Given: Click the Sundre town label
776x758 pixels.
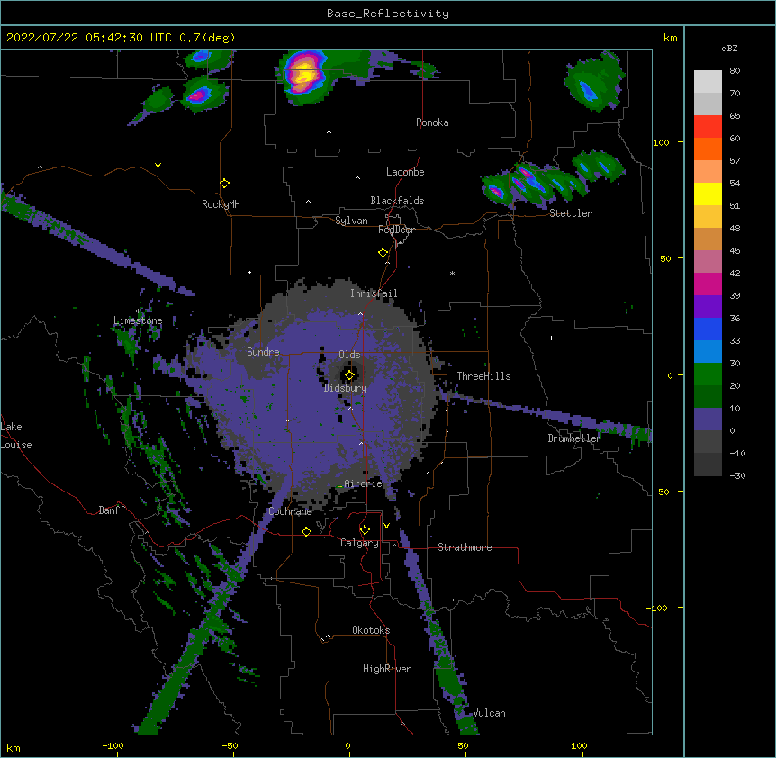Looking at the screenshot, I should pos(263,352).
